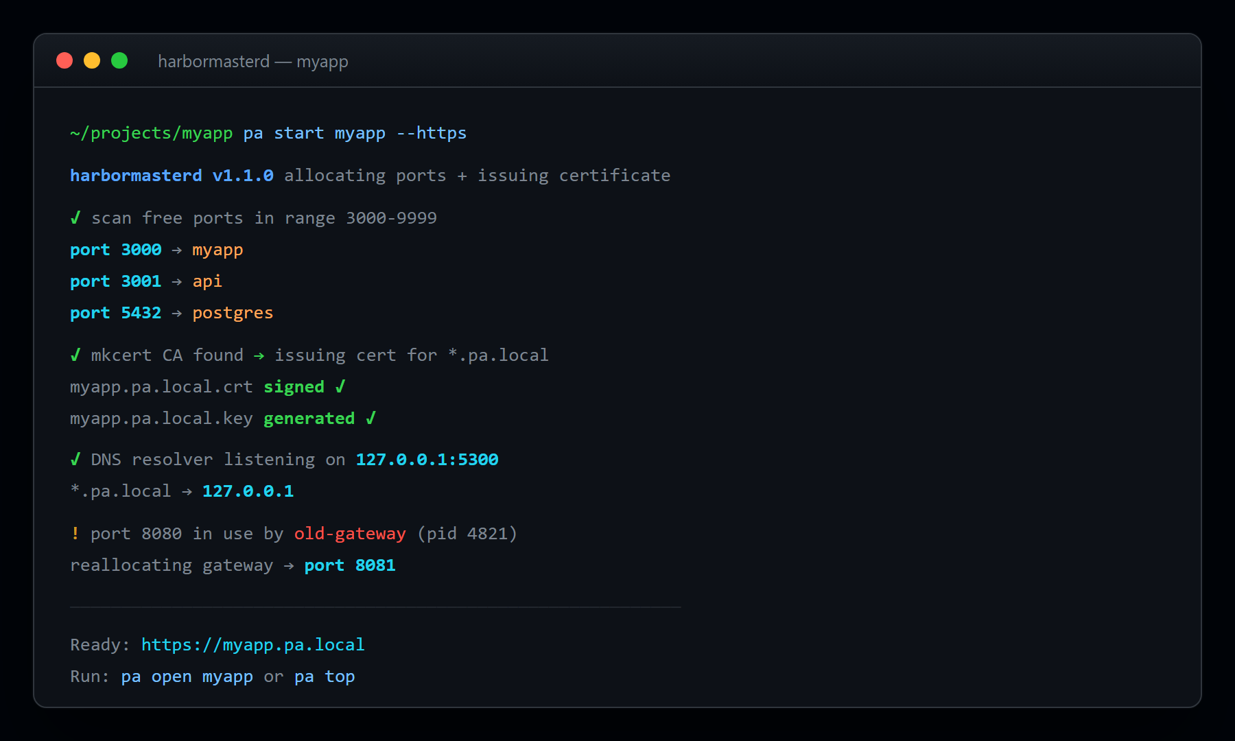The image size is (1235, 741).
Task: Click the 'port 8081' value
Action: (350, 565)
